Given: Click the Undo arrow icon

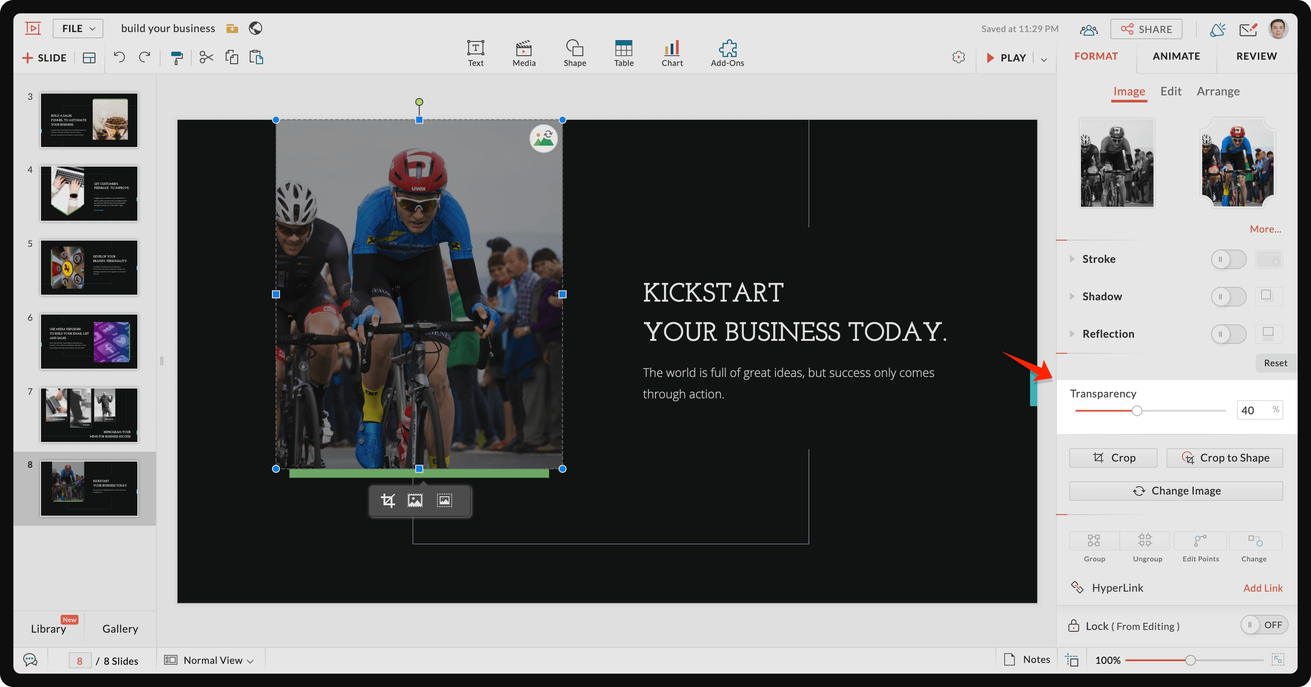Looking at the screenshot, I should [119, 57].
